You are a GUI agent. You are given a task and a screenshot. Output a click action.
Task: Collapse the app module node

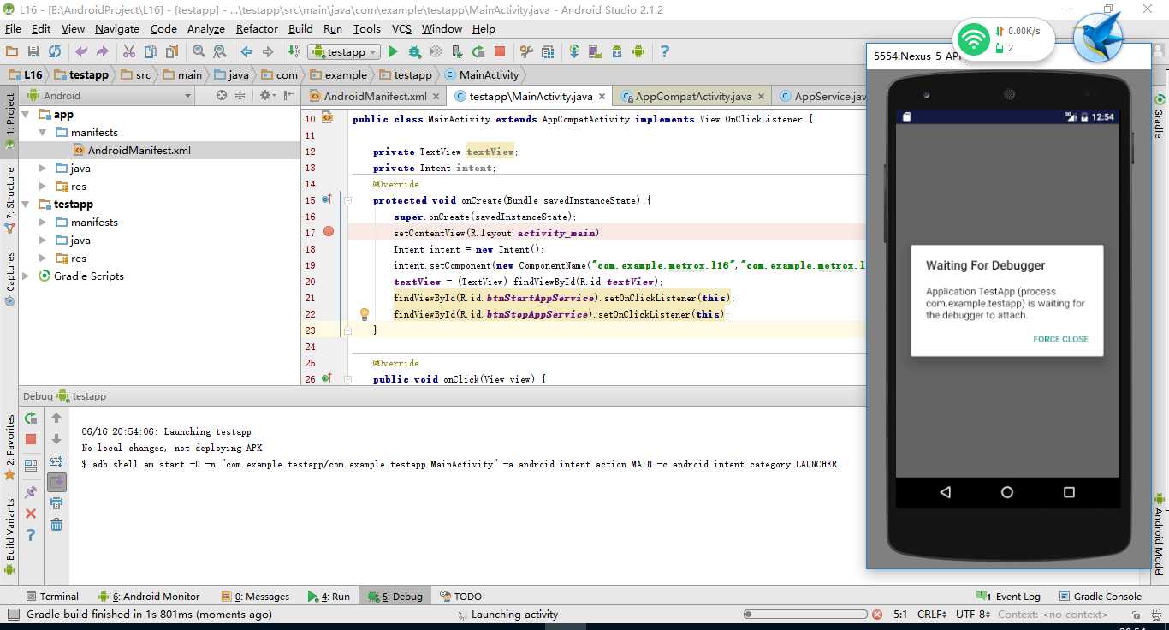[25, 114]
